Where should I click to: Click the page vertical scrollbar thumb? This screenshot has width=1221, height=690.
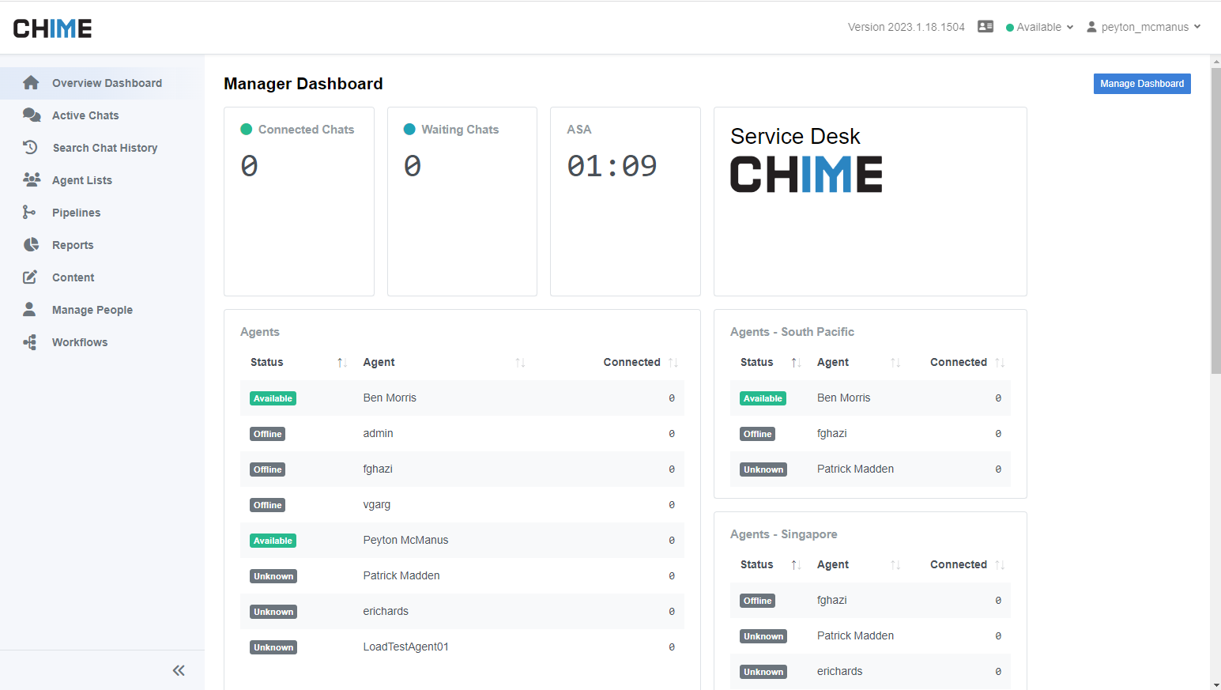tap(1215, 221)
